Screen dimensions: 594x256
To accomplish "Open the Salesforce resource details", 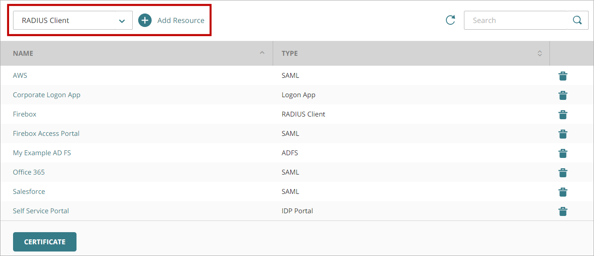I will point(29,192).
